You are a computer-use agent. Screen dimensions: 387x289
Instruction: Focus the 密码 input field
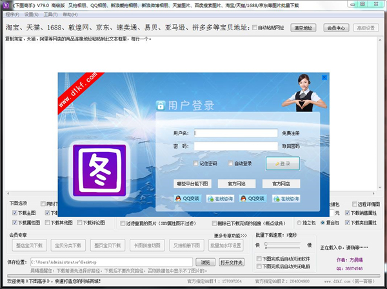click(x=235, y=146)
